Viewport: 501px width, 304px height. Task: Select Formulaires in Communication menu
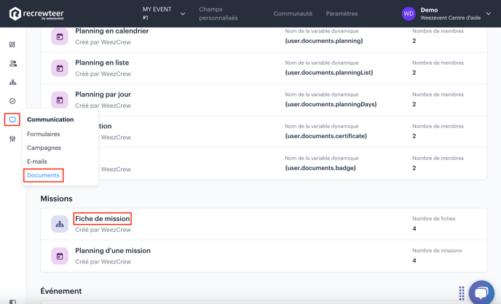[x=44, y=134]
